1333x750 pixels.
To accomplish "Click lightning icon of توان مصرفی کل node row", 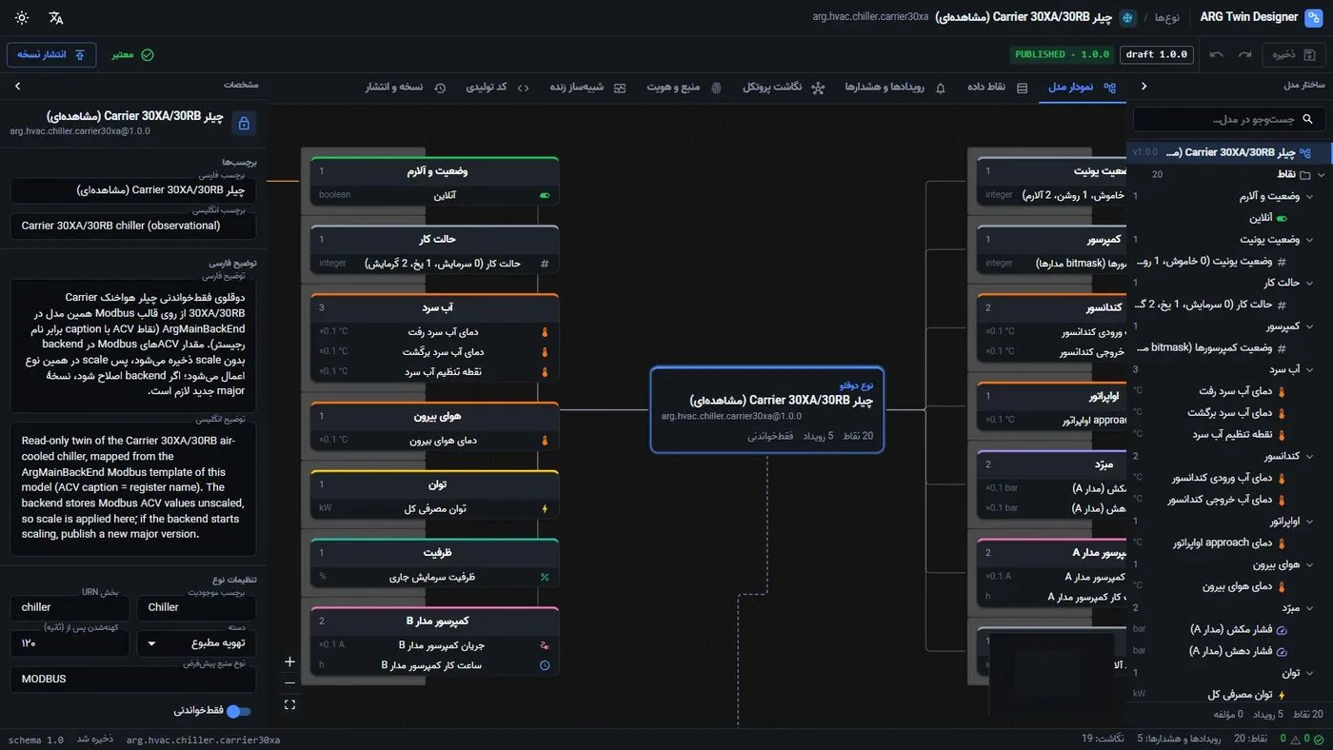I will coord(545,508).
